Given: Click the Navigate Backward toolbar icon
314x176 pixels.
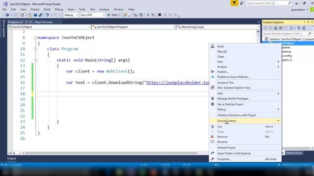Looking at the screenshot, I should coord(7,15).
